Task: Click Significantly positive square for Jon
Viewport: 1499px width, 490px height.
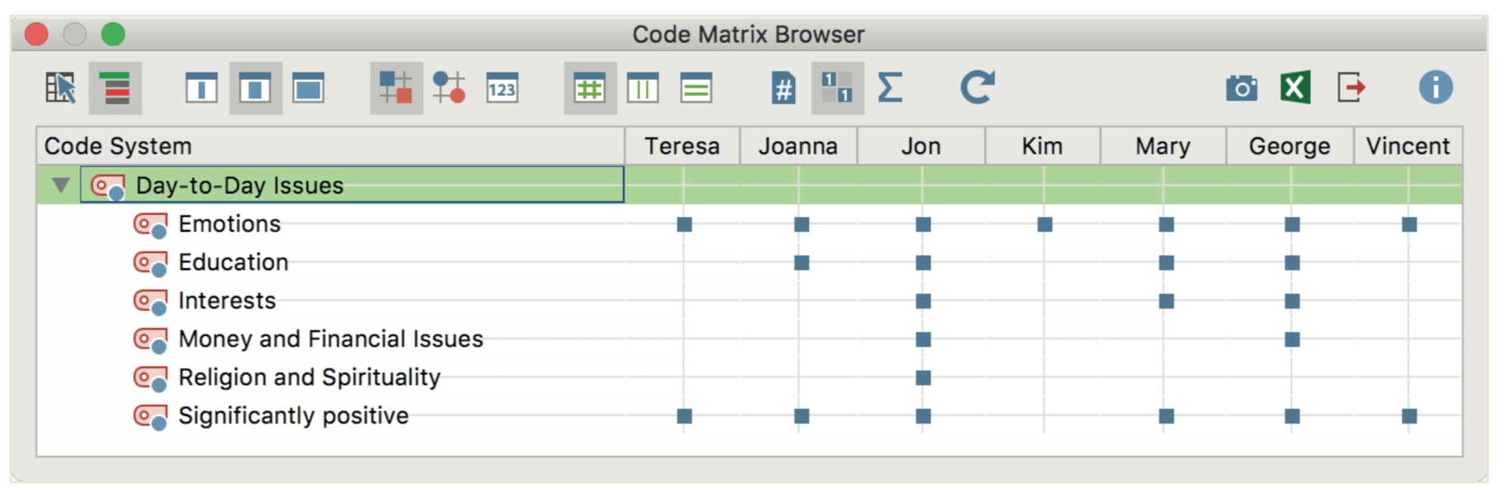Action: click(923, 416)
